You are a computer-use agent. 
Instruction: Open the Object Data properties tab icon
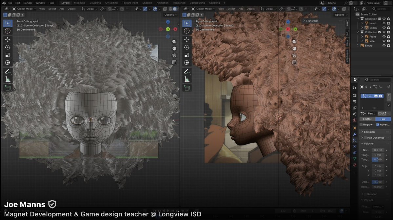coord(354,159)
